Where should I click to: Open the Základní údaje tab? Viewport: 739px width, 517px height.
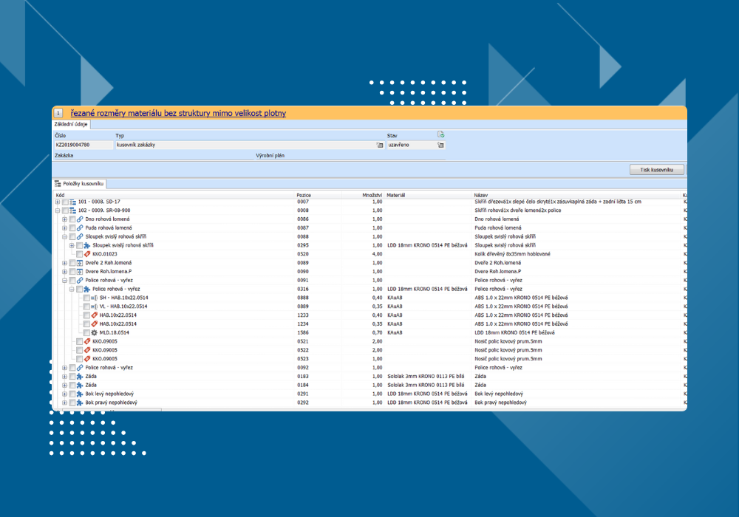pyautogui.click(x=71, y=124)
